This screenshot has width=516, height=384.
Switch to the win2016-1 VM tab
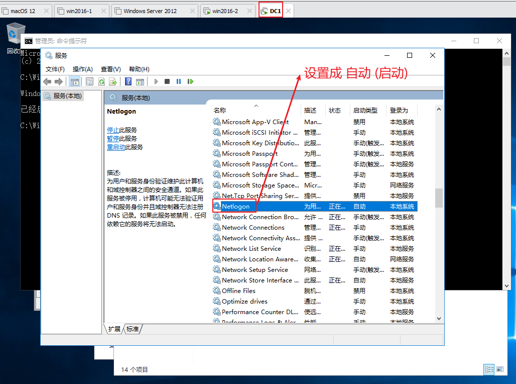click(79, 11)
